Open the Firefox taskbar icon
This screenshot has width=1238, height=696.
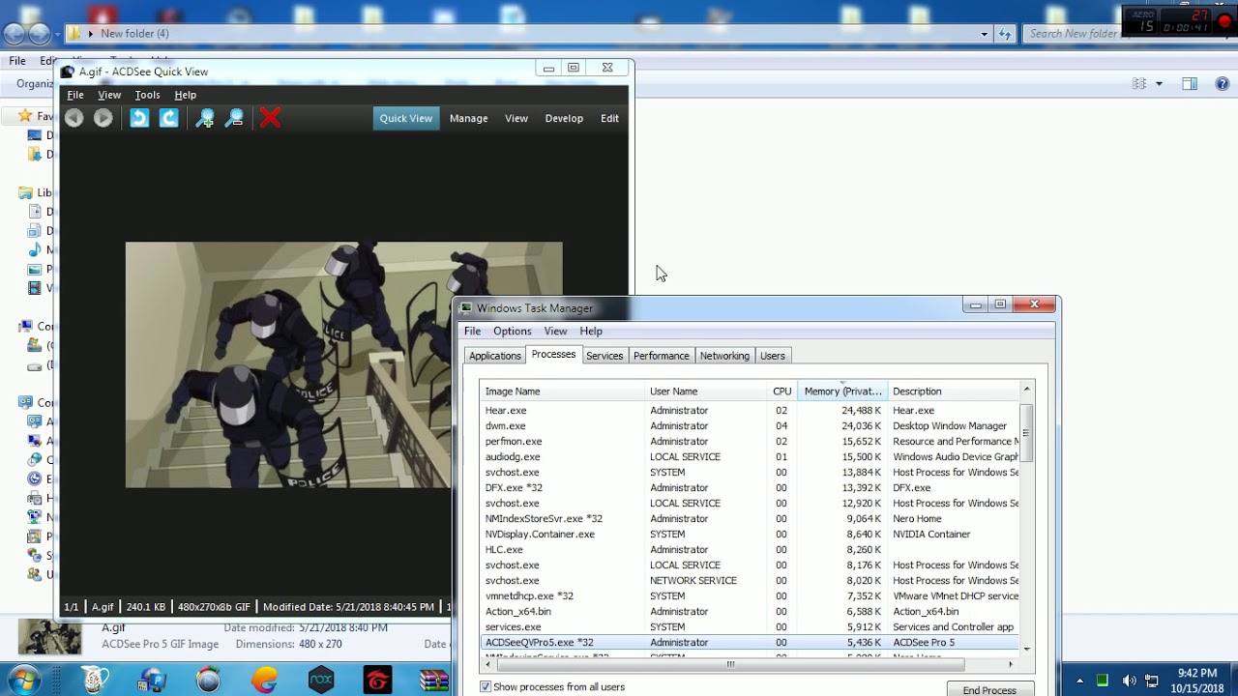coord(264,681)
